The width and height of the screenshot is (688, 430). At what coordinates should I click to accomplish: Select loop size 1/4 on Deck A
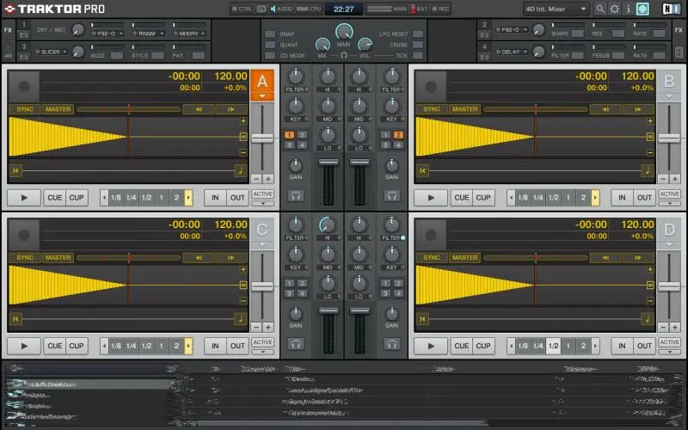click(x=131, y=198)
